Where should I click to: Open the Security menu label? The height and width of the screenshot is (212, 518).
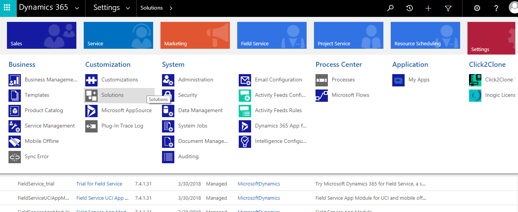pyautogui.click(x=187, y=95)
